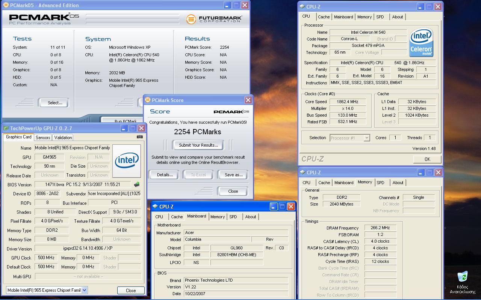Click the BIOS save icon in GPU-Z
This screenshot has width=481, height=300.
tap(137, 184)
